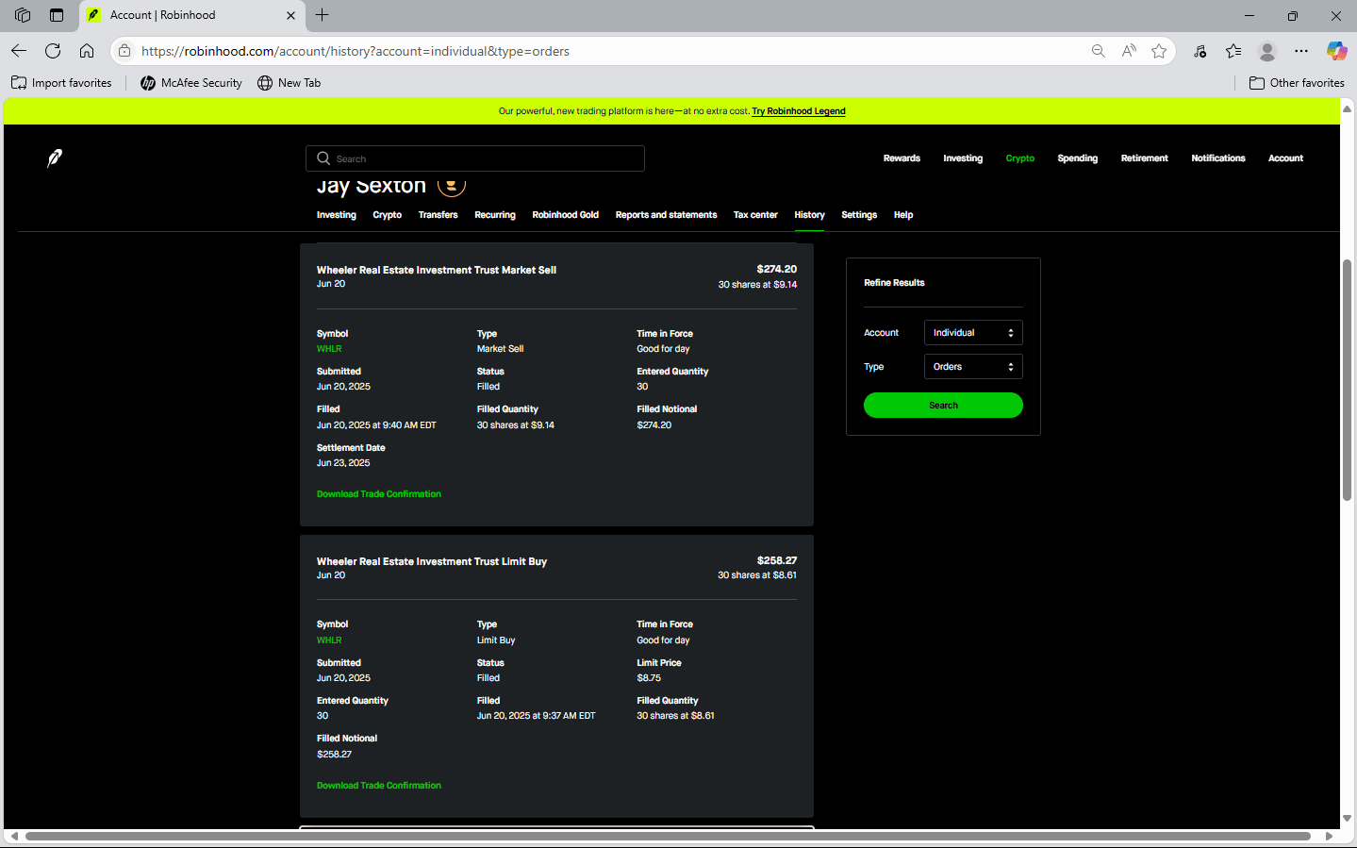
Task: Open Crypto in the top navigation
Action: (x=1019, y=158)
